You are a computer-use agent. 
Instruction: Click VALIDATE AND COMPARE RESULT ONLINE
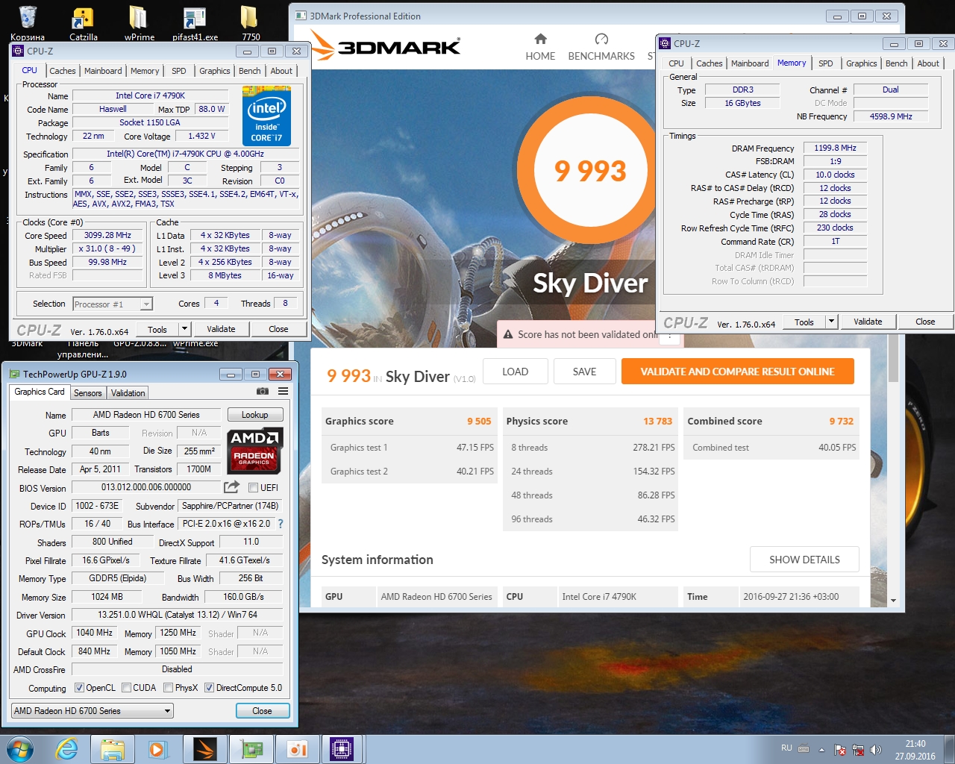click(x=737, y=372)
